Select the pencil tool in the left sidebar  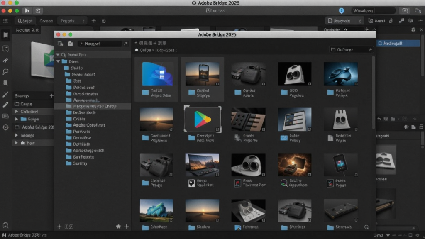[5, 105]
